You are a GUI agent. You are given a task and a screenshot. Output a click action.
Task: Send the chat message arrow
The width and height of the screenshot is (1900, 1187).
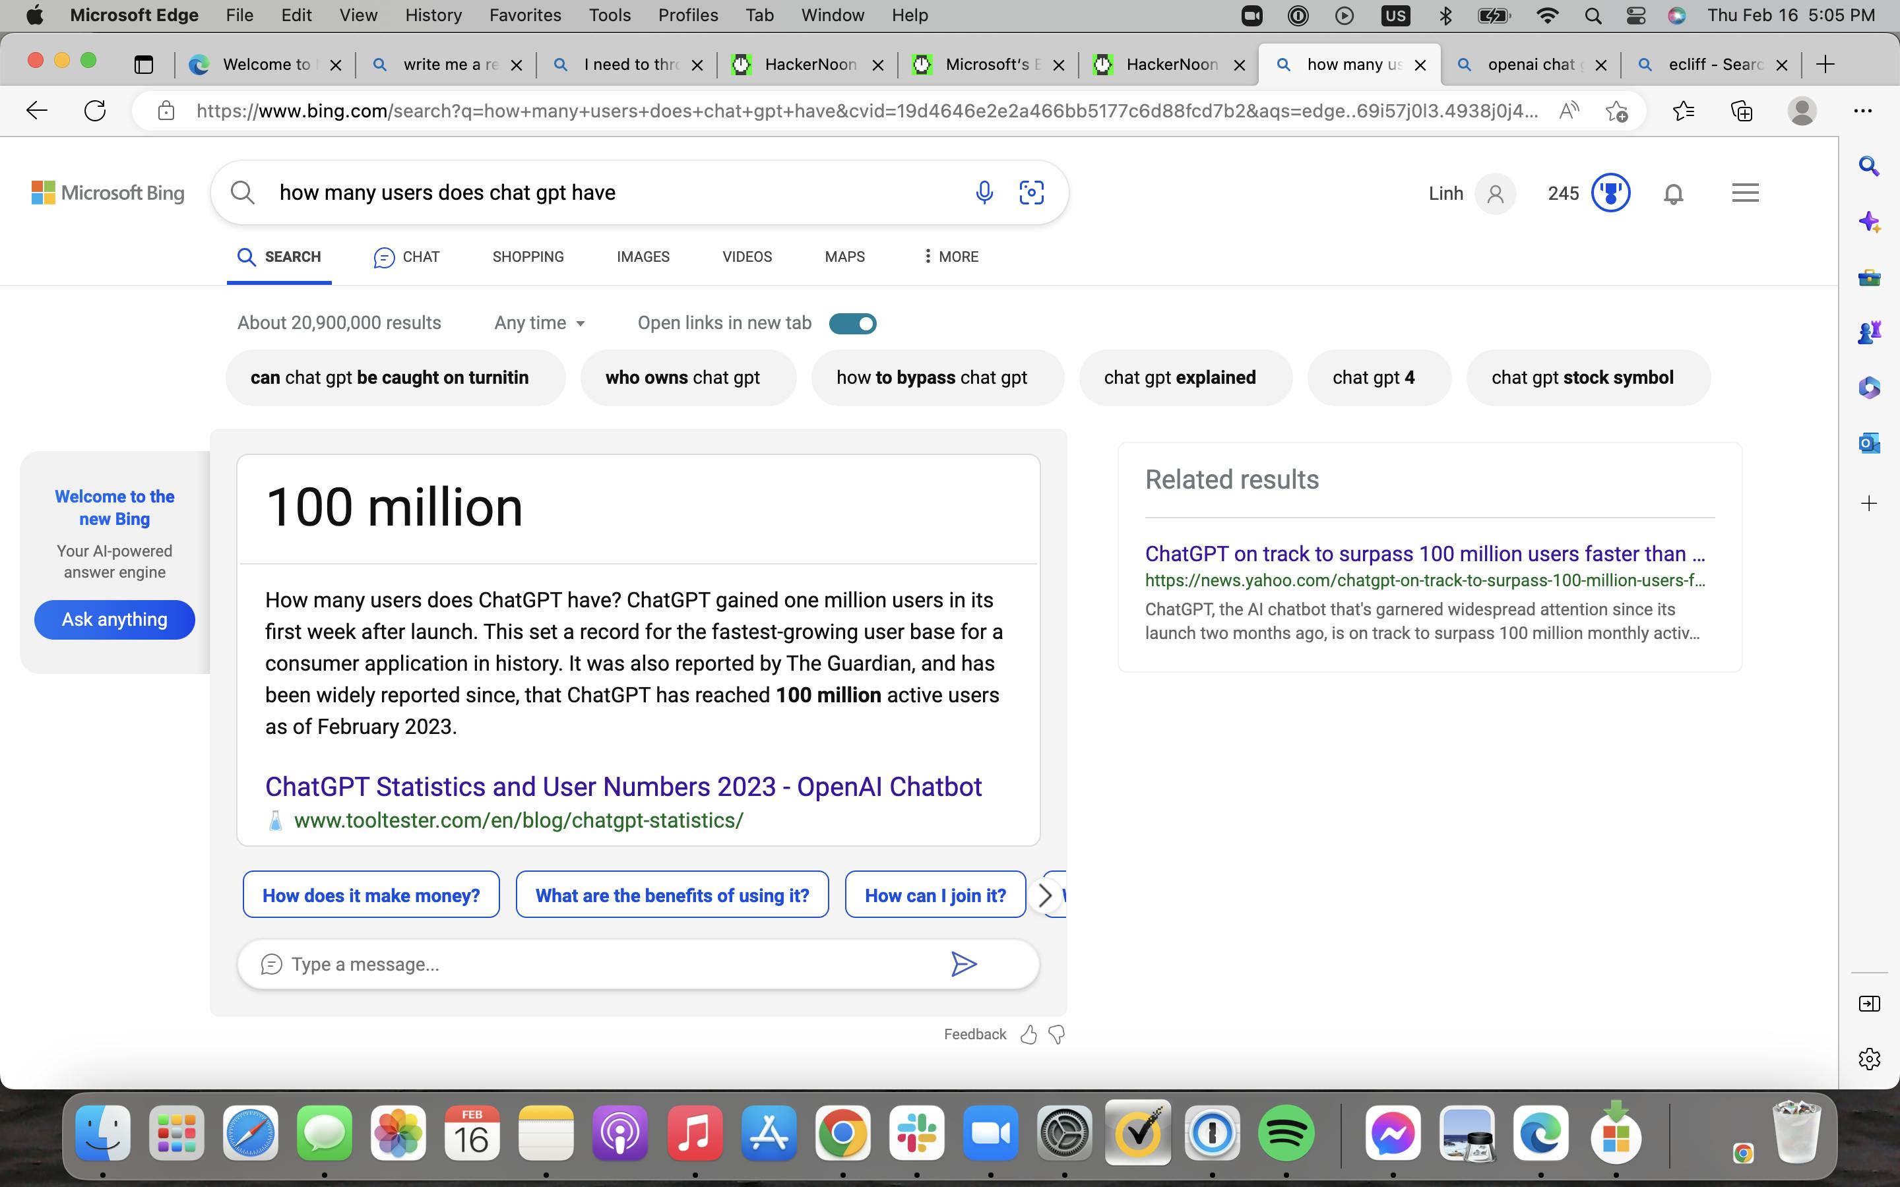(x=963, y=964)
